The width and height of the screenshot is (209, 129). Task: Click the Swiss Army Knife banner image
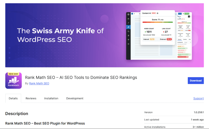coord(104,35)
